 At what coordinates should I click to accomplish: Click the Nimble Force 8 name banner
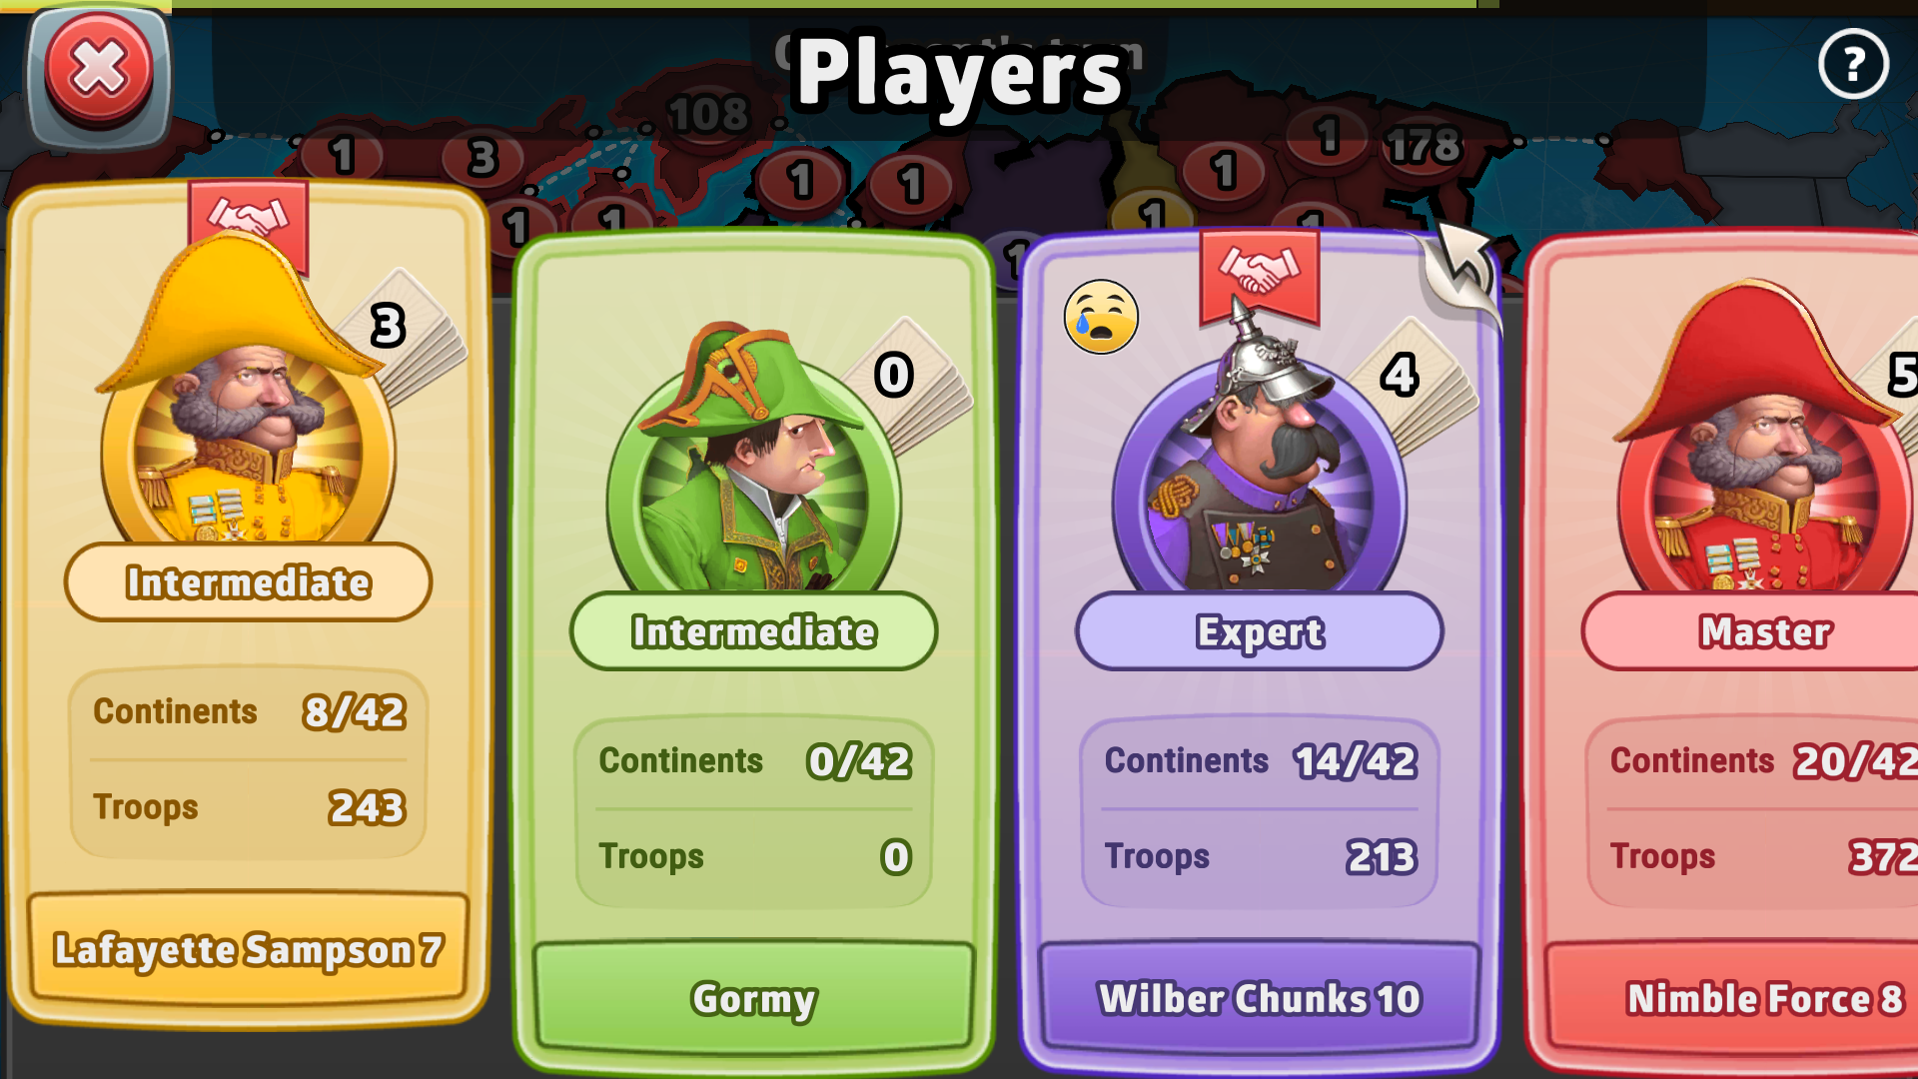pyautogui.click(x=1764, y=999)
